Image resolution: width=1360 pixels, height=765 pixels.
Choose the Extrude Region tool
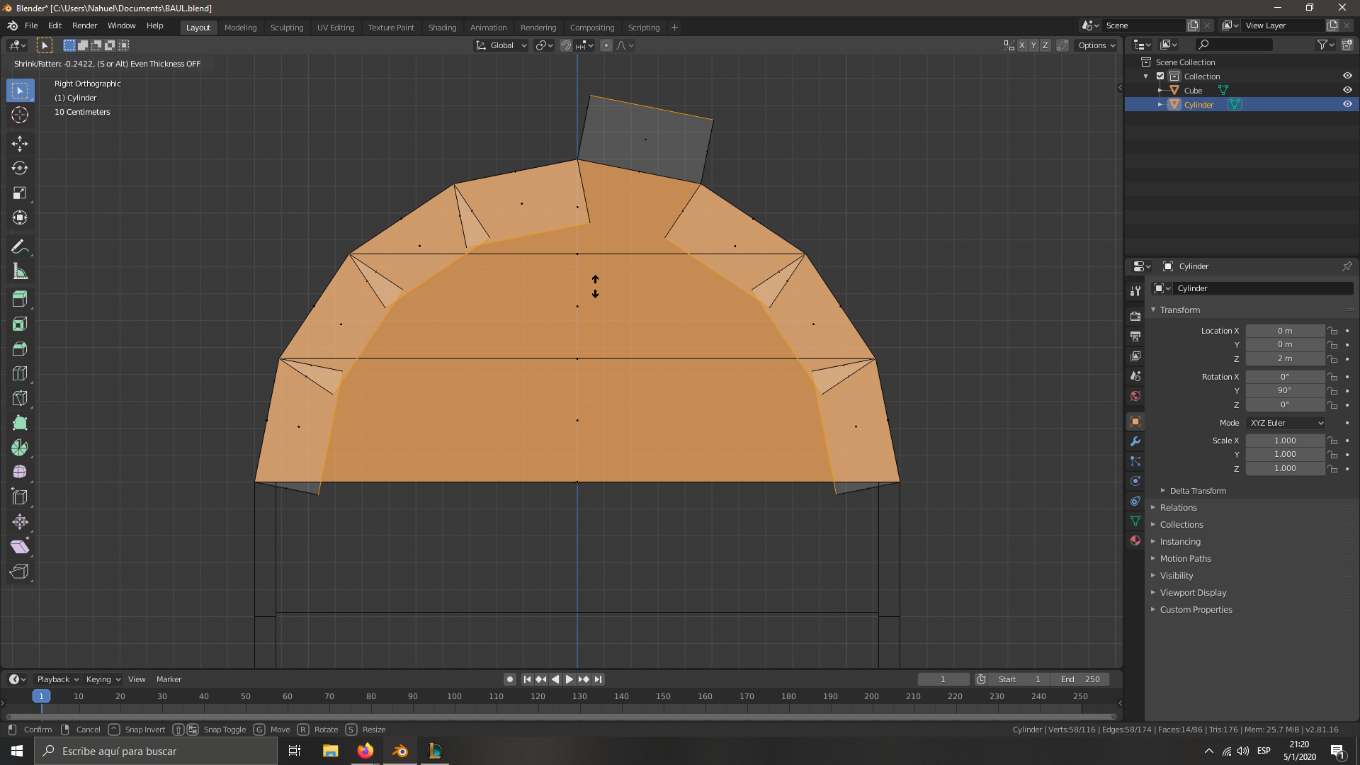(20, 299)
